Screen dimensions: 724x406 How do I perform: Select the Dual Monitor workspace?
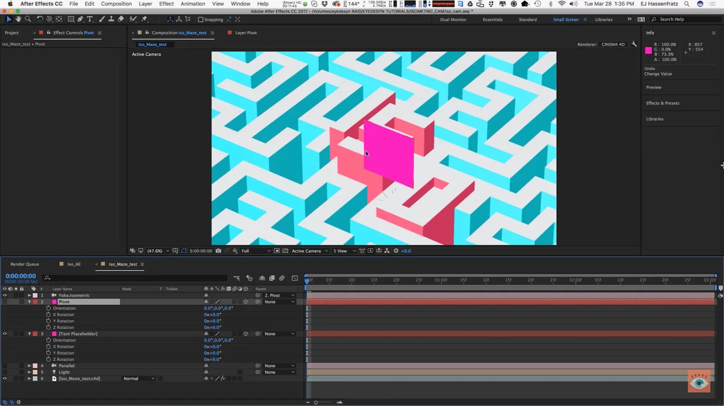point(453,19)
